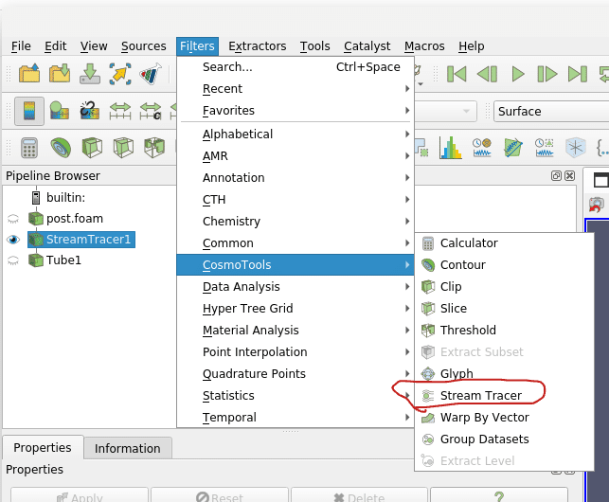
Task: Expand the Data Analysis submenu
Action: [296, 287]
